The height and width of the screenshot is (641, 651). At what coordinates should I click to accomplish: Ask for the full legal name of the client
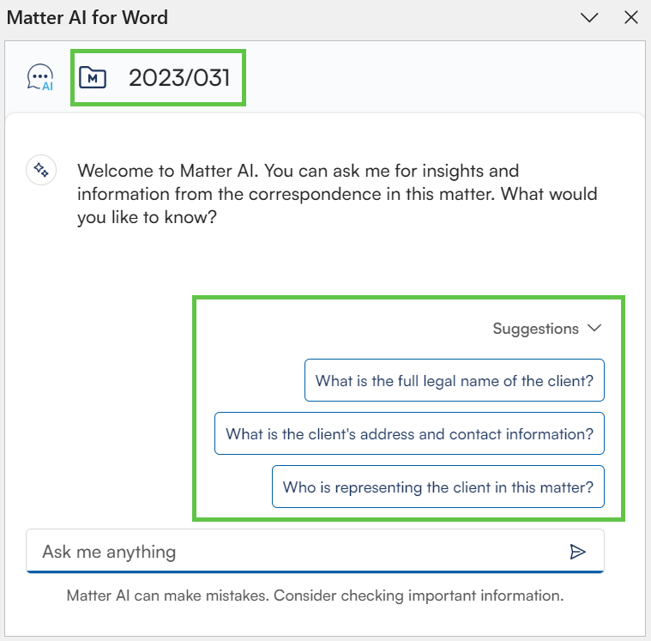454,380
